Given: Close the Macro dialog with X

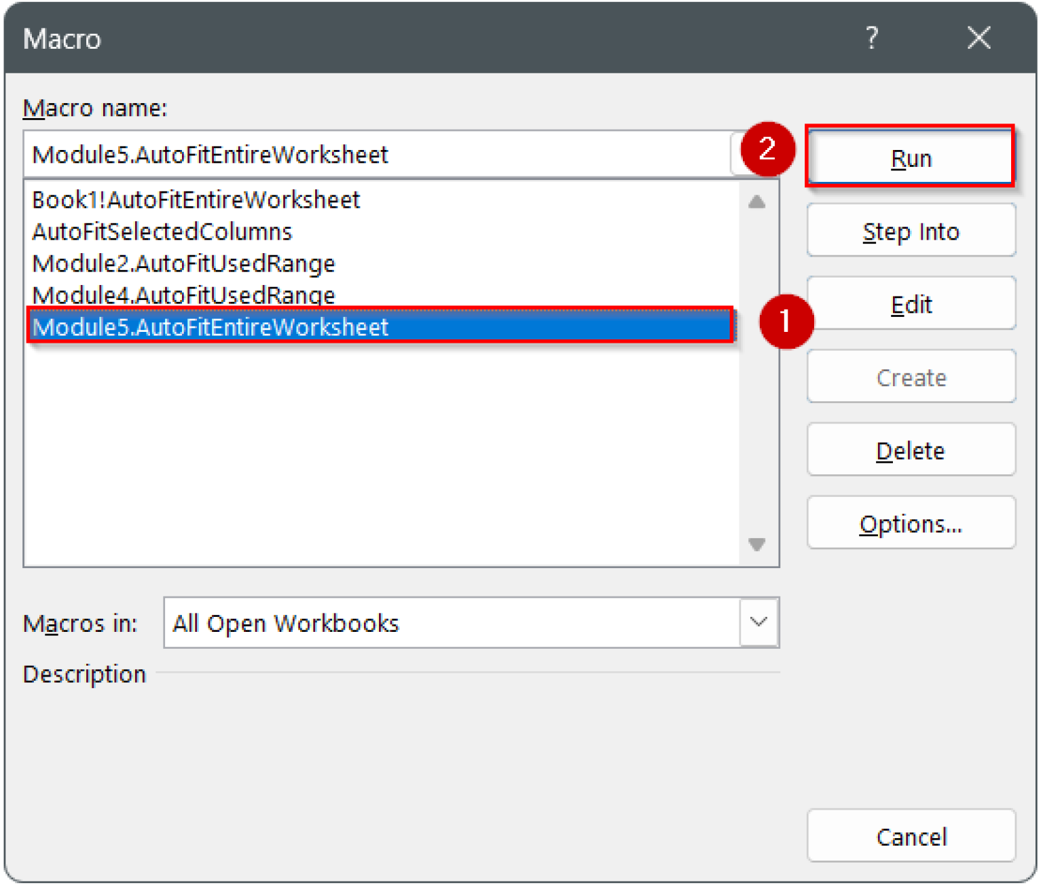Looking at the screenshot, I should pos(978,37).
